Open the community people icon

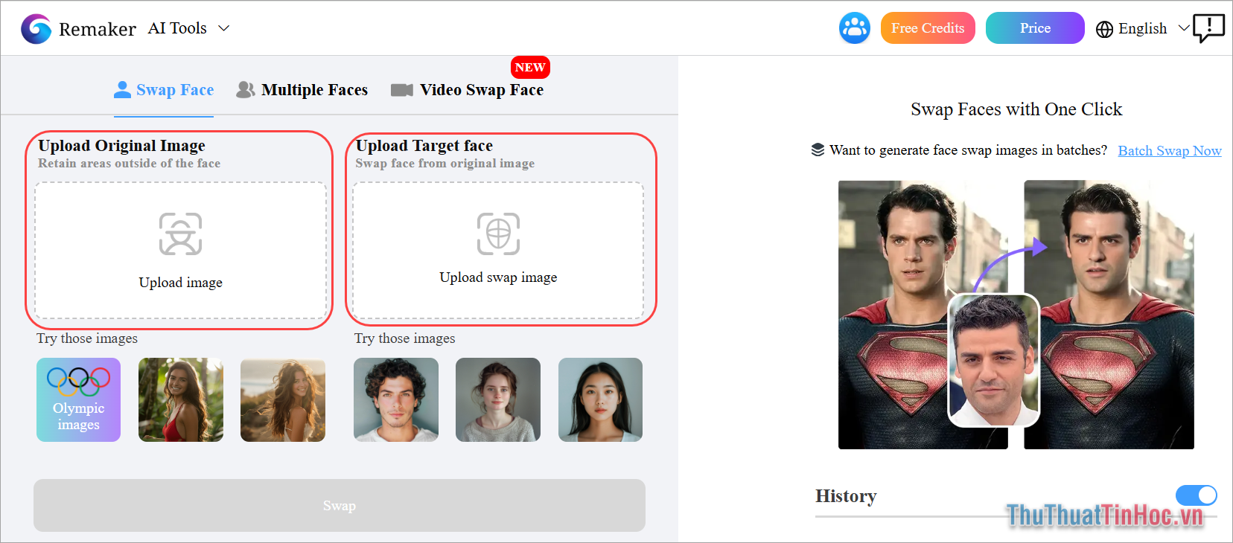(855, 28)
